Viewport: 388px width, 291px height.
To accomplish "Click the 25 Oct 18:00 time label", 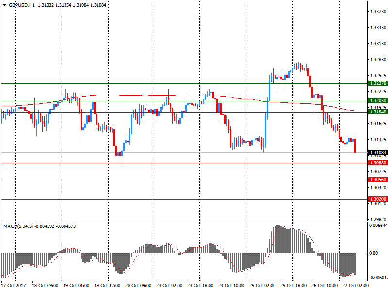I will coord(293,286).
